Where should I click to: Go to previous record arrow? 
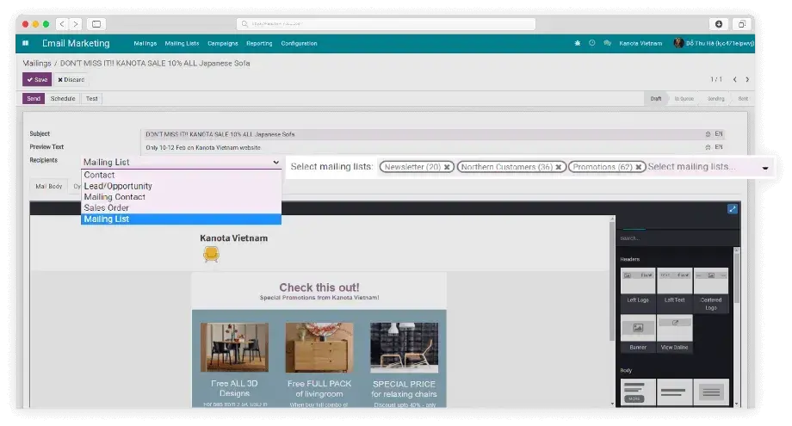(x=733, y=79)
